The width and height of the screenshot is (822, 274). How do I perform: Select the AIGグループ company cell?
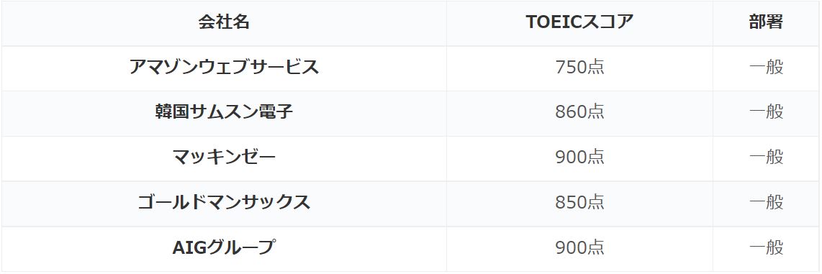pyautogui.click(x=224, y=248)
